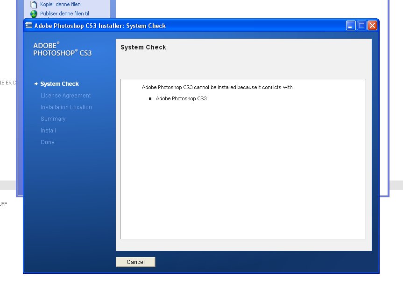Click 'Kopier denne filen' link in background window

coord(60,4)
